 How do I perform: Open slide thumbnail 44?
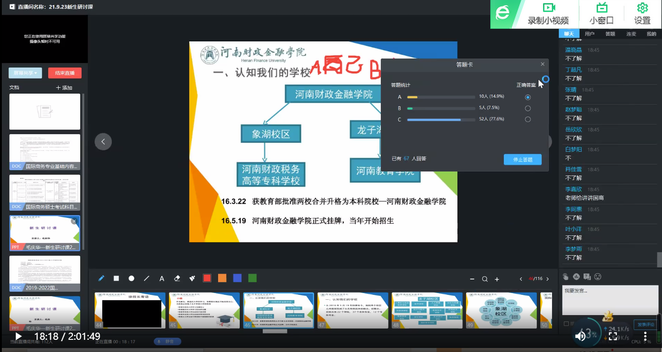tap(130, 310)
